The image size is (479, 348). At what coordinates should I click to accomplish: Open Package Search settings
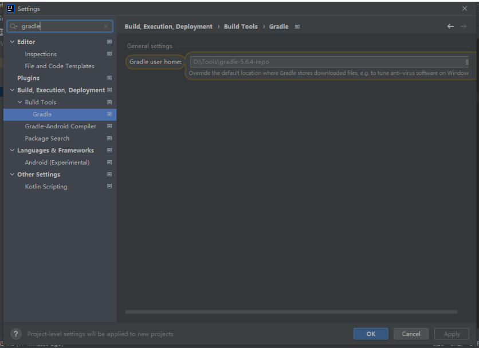[x=47, y=139]
